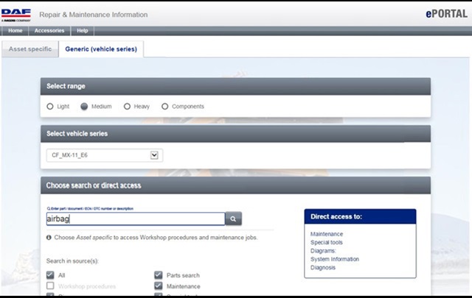472x298 pixels.
Task: Toggle the Parts search checkbox
Action: tap(158, 275)
